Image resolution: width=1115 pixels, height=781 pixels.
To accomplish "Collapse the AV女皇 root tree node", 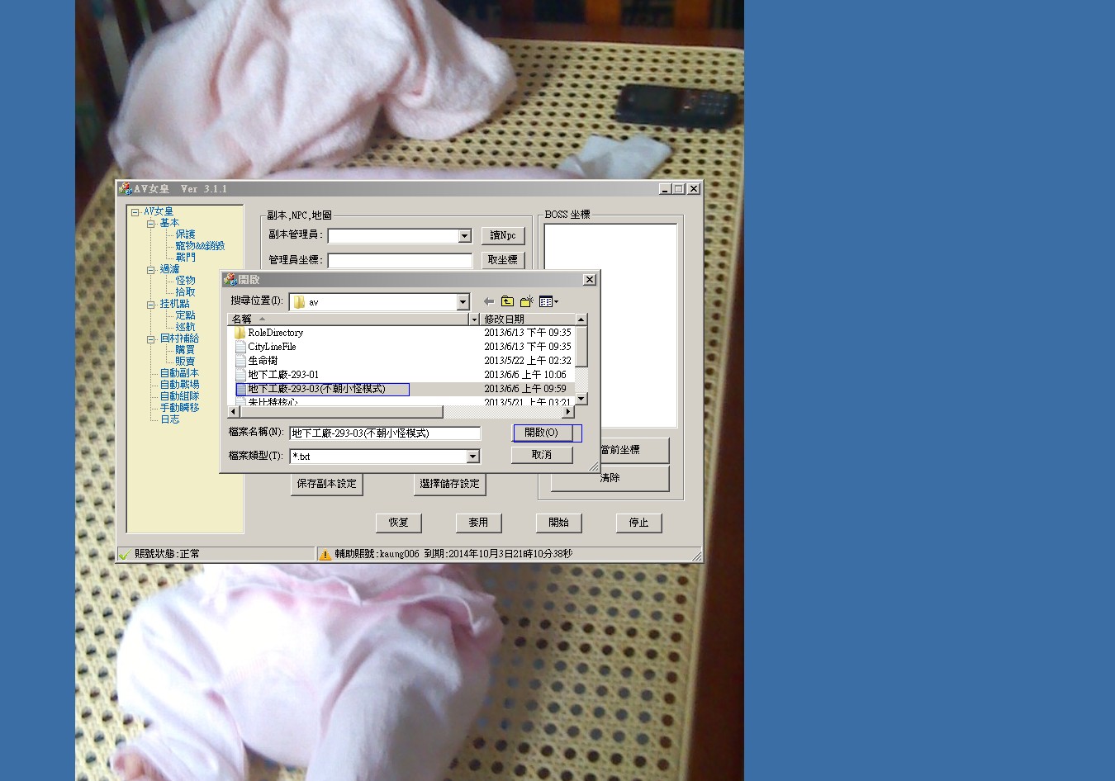I will [x=135, y=212].
